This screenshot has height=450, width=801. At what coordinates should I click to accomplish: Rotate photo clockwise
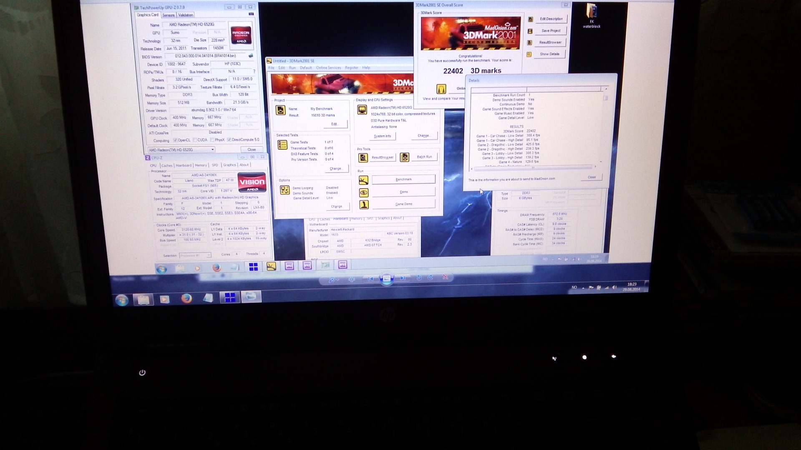431,277
